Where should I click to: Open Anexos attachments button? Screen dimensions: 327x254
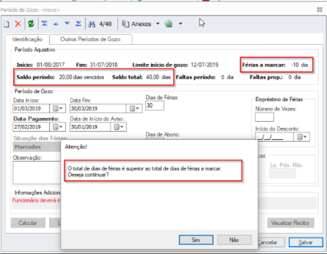137,24
